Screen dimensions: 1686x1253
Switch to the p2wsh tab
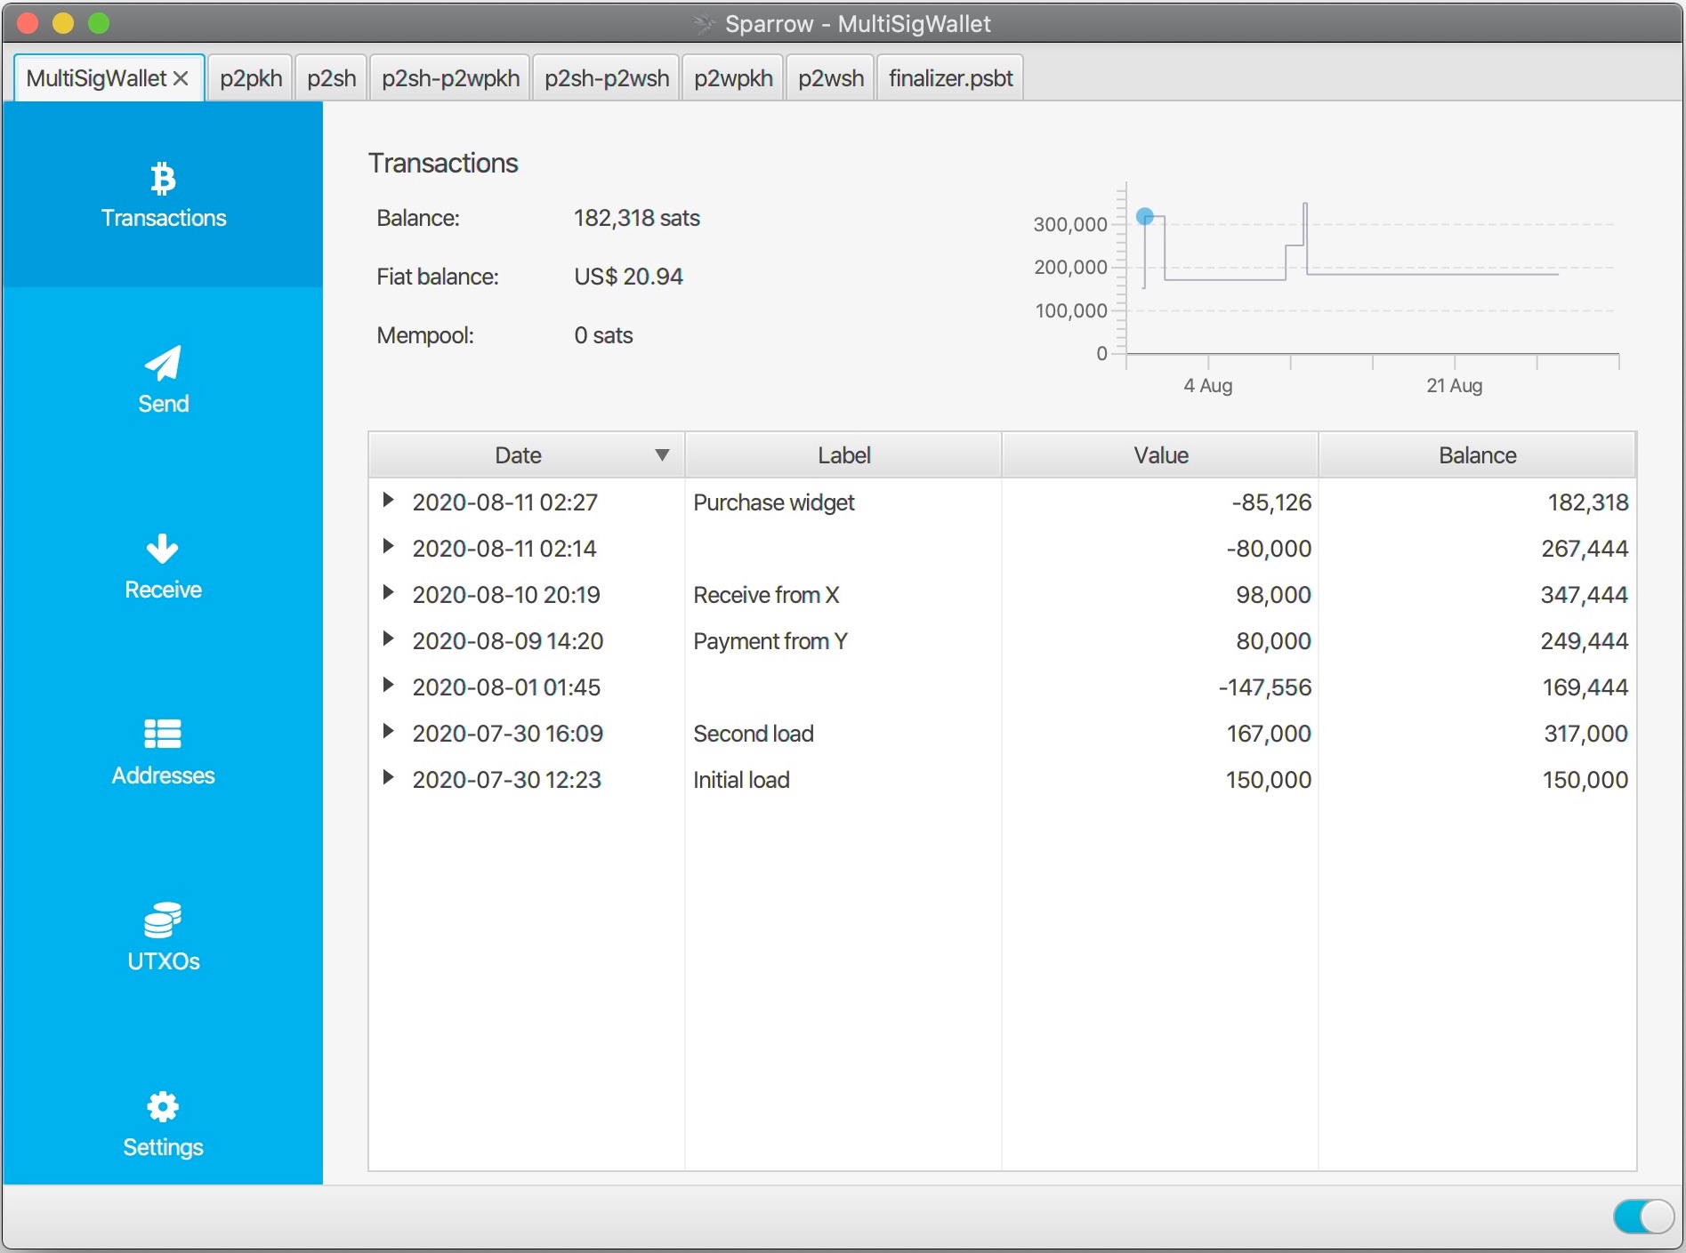pos(831,78)
